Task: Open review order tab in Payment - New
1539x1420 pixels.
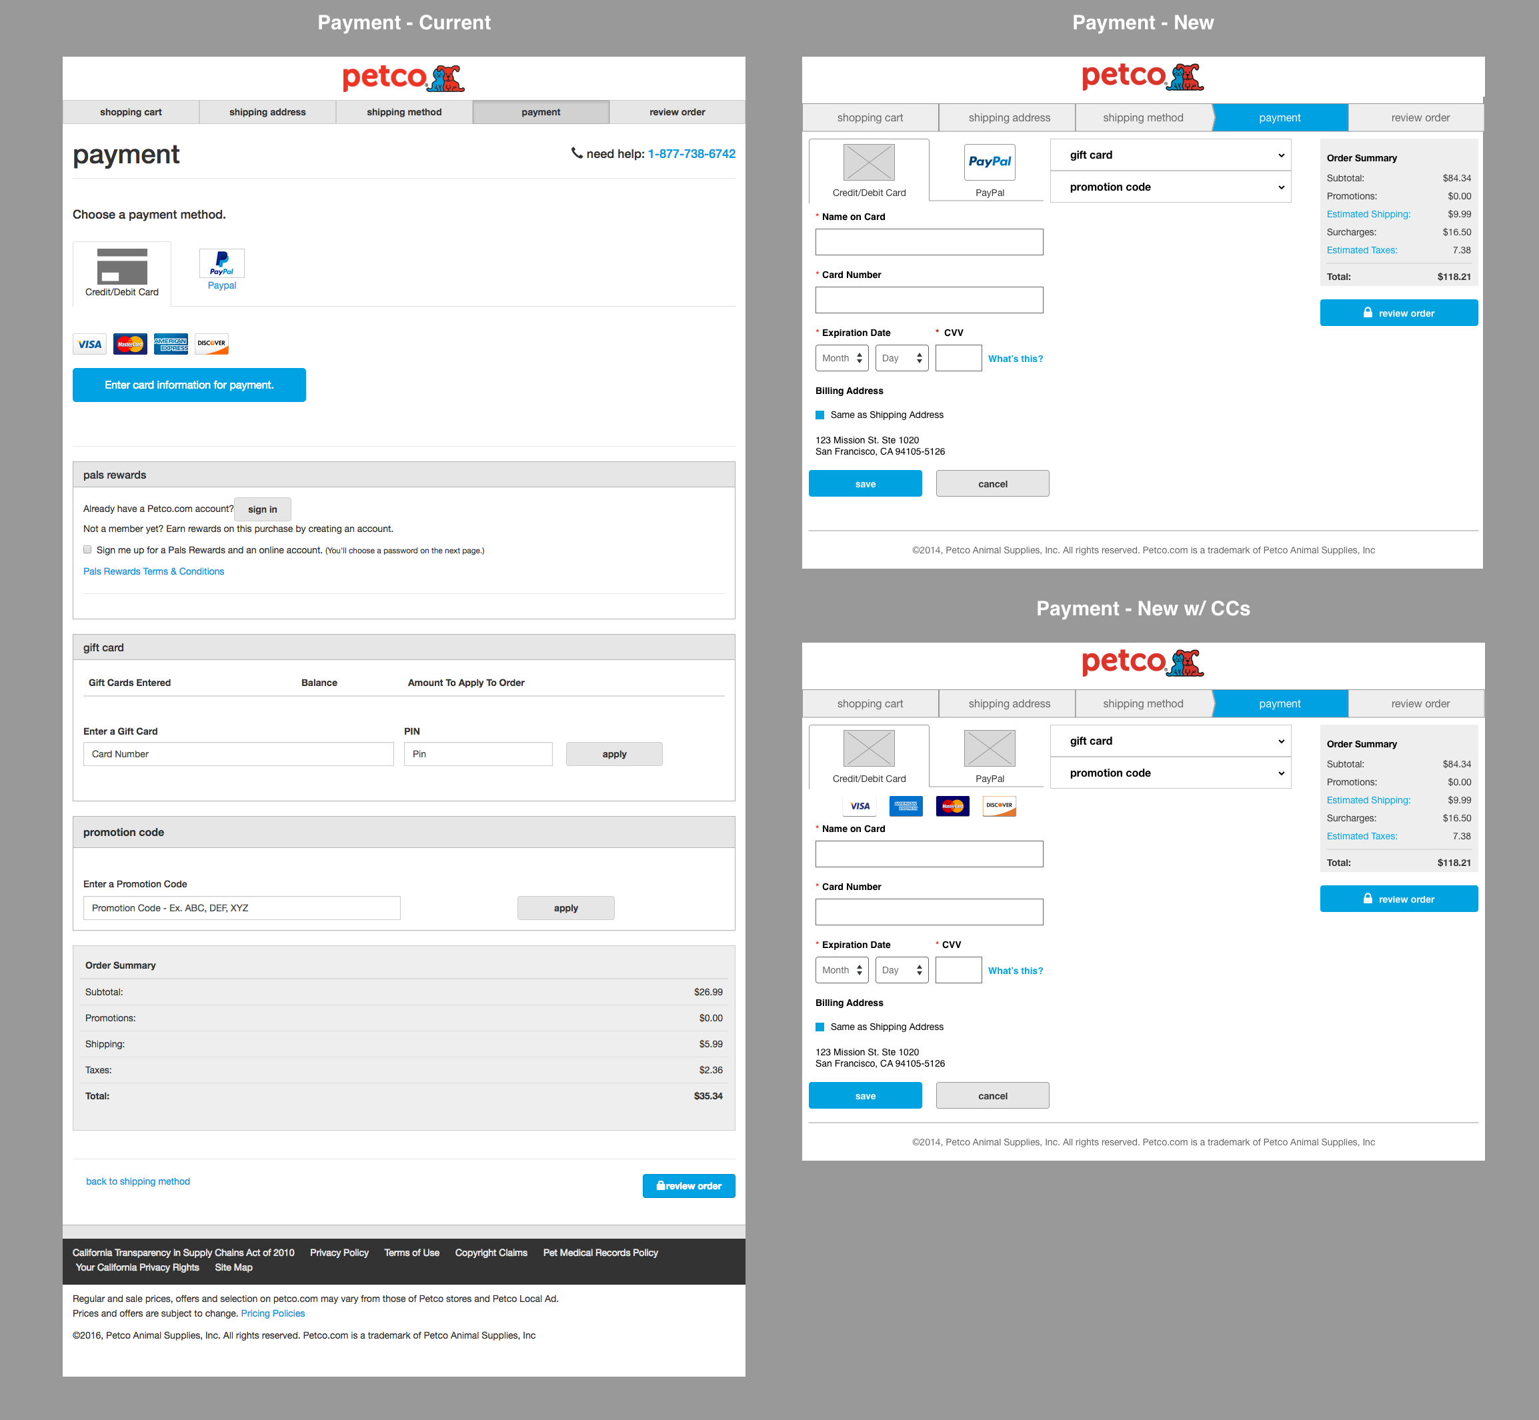Action: [x=1420, y=117]
